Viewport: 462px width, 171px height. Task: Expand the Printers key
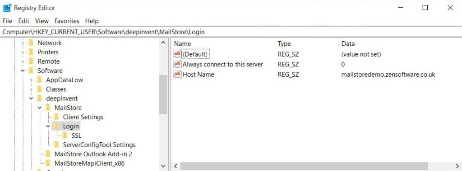point(23,53)
